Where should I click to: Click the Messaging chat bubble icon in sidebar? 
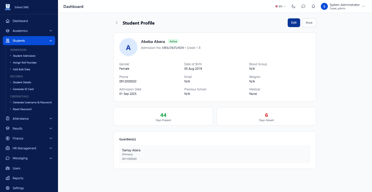pyautogui.click(x=8, y=158)
